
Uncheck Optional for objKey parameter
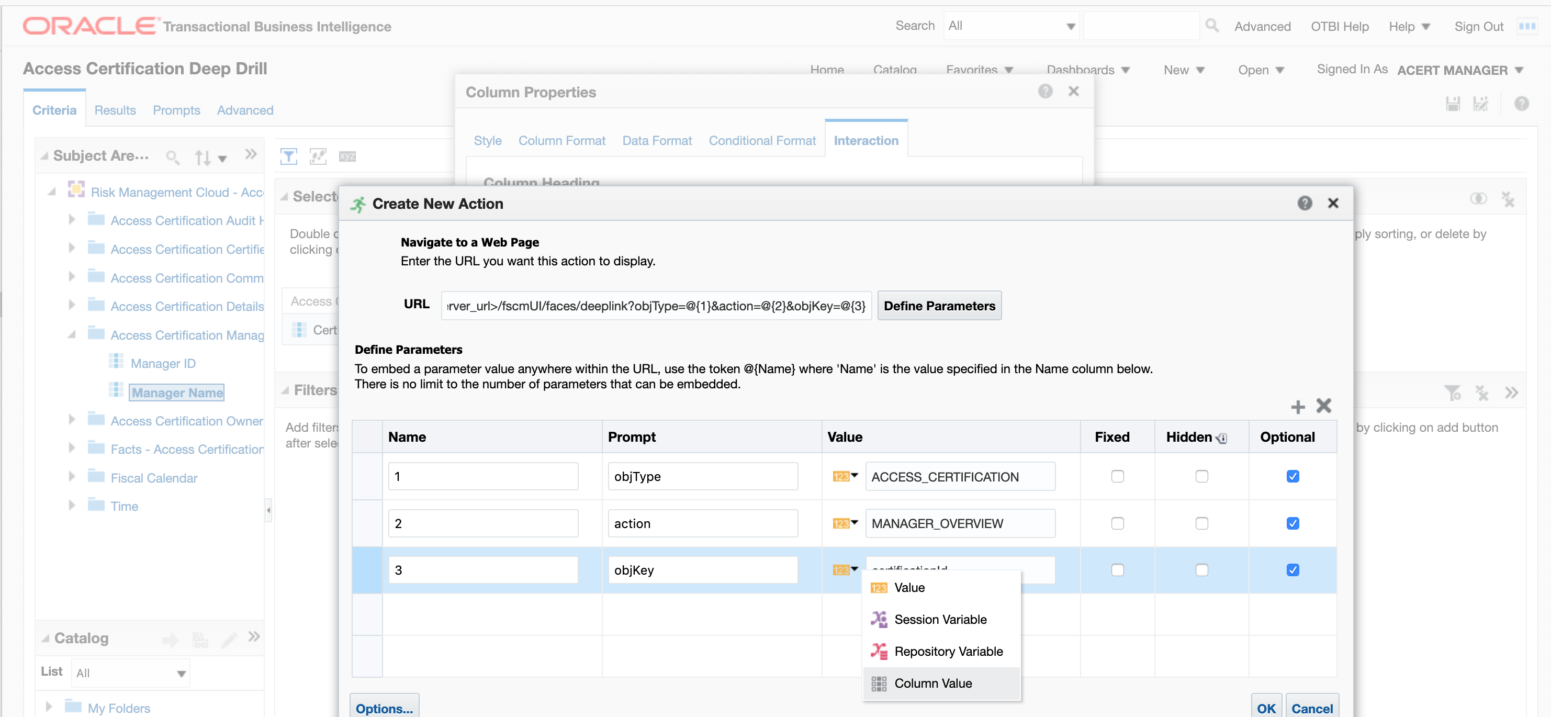(1292, 569)
